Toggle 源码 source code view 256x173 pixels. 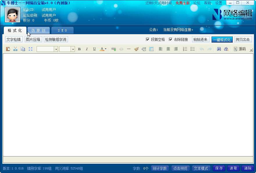click(x=240, y=49)
